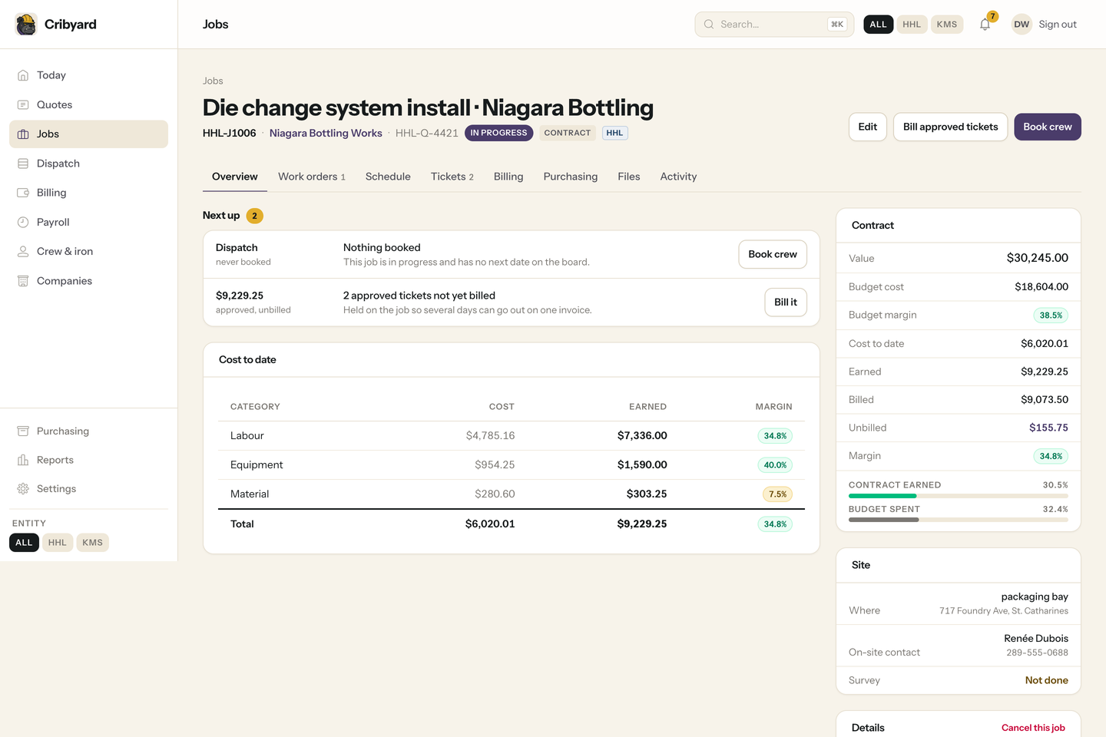Click the Crew & iron person icon
This screenshot has width=1106, height=737.
point(23,251)
